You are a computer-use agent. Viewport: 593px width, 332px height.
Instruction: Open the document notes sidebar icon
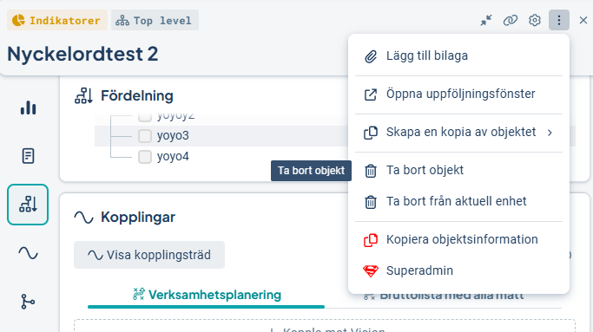(28, 156)
